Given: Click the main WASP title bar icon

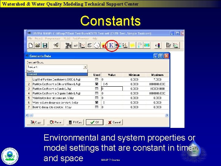Looking at the screenshot, I should (29, 33).
